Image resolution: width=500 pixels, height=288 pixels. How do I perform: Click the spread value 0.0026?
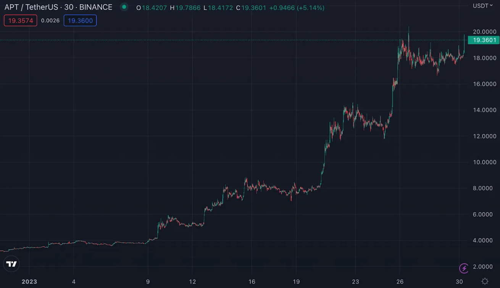coord(50,20)
